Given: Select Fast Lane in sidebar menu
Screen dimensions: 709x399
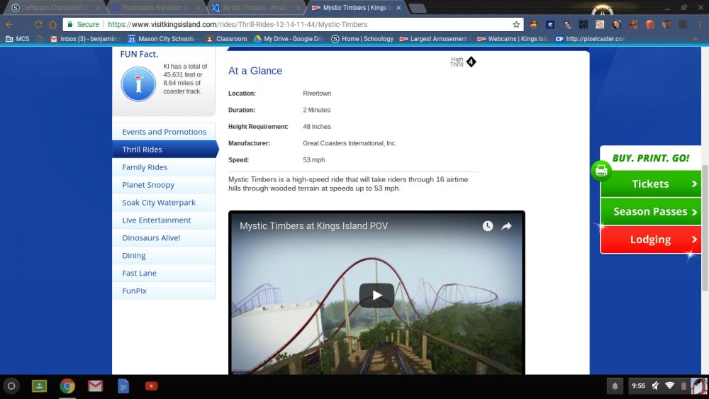Looking at the screenshot, I should (x=164, y=273).
